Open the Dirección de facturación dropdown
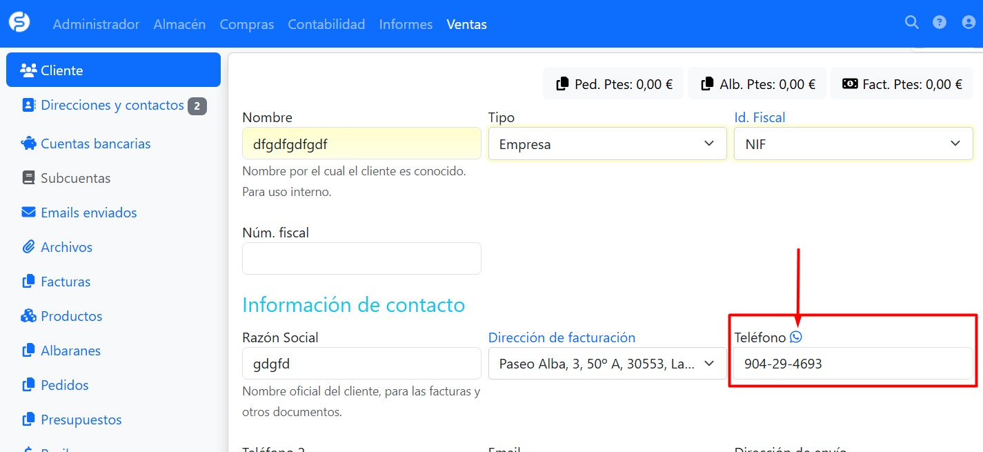The image size is (983, 452). (x=607, y=364)
